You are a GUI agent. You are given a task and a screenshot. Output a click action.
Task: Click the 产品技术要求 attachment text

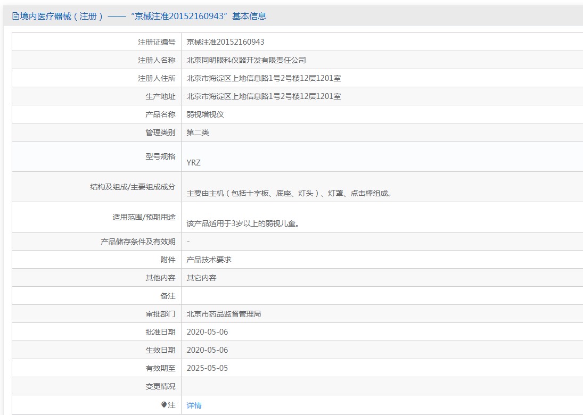click(x=209, y=260)
